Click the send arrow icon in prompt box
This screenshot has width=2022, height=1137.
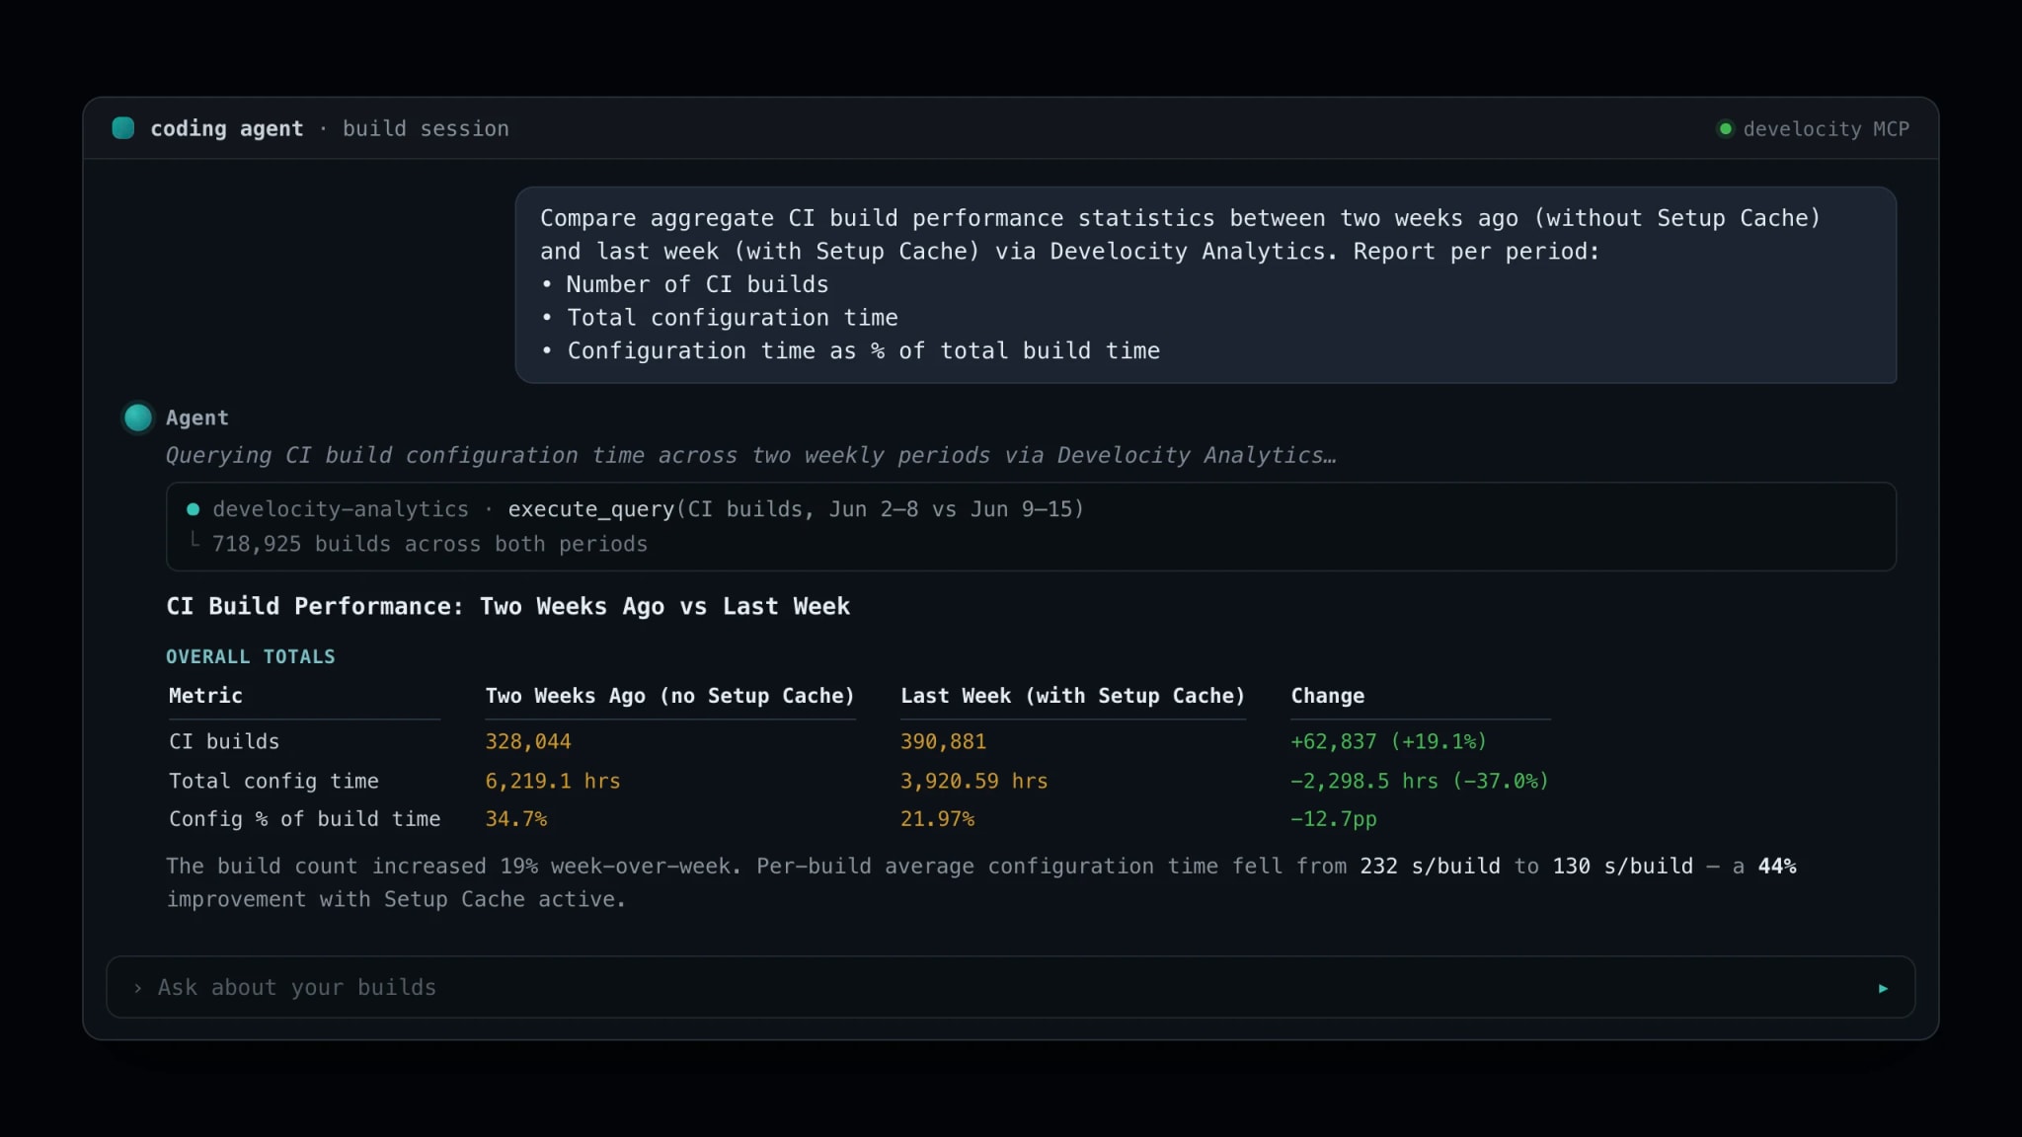1883,988
